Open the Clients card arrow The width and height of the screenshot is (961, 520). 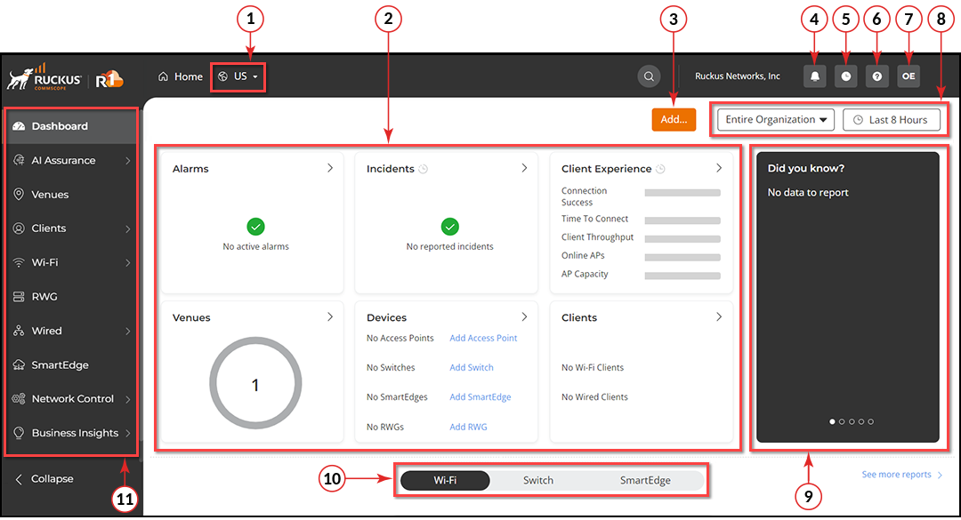coord(719,316)
